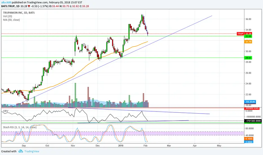Click the red 44489.9345 value label
The image size is (263, 155).
pos(252,108)
